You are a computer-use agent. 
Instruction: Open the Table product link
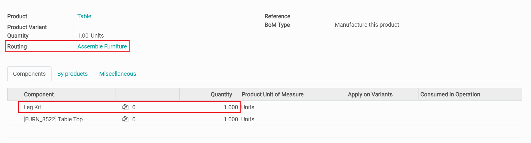(84, 16)
